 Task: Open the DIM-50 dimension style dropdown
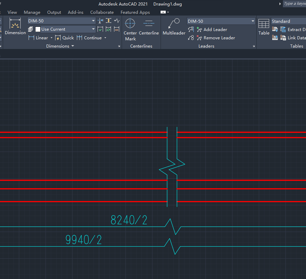tap(93, 21)
